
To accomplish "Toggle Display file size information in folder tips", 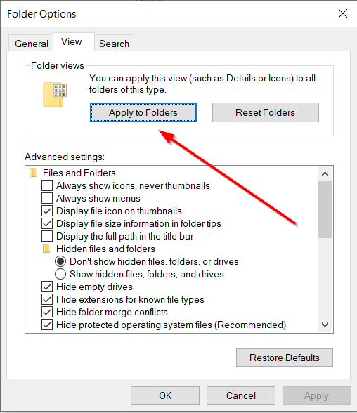I will click(47, 223).
